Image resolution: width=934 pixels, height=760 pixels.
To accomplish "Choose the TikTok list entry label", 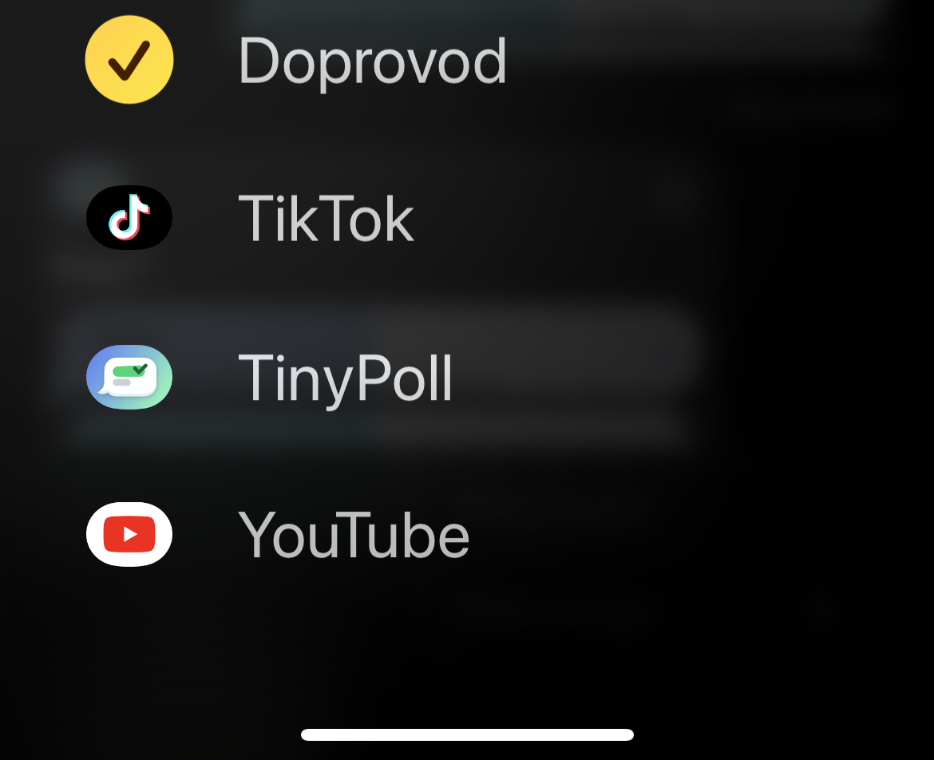I will click(326, 219).
